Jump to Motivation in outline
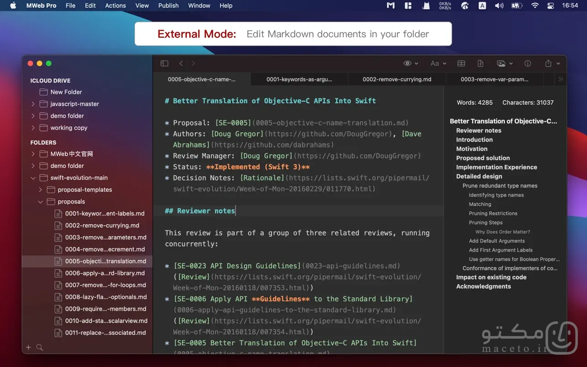587x367 pixels. 472,149
